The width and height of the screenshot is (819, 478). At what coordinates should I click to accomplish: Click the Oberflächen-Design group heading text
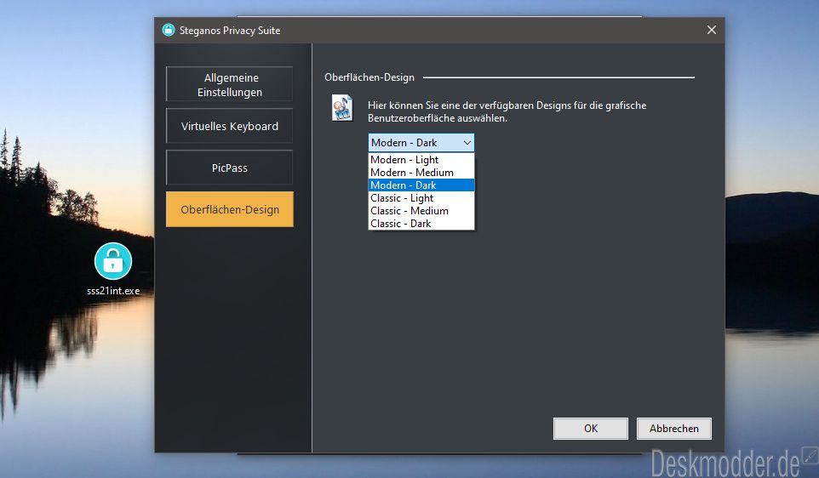369,77
